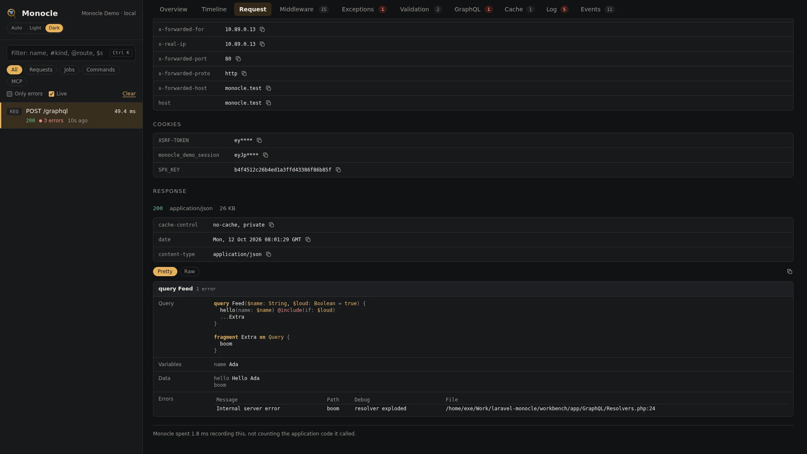This screenshot has width=807, height=454.
Task: Select the Dark theme option
Action: tap(54, 28)
